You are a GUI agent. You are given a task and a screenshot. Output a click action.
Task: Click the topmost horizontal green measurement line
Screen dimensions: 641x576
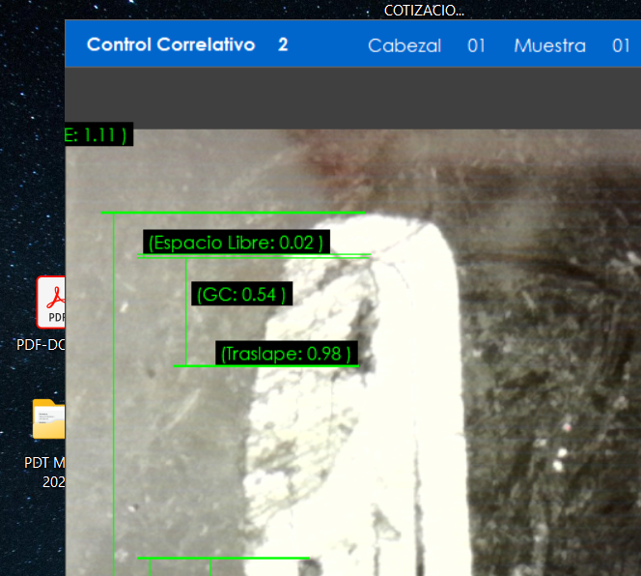232,213
